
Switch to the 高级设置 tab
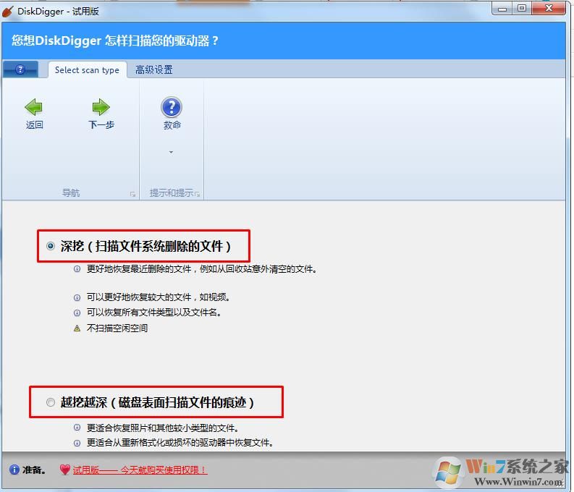tap(153, 69)
